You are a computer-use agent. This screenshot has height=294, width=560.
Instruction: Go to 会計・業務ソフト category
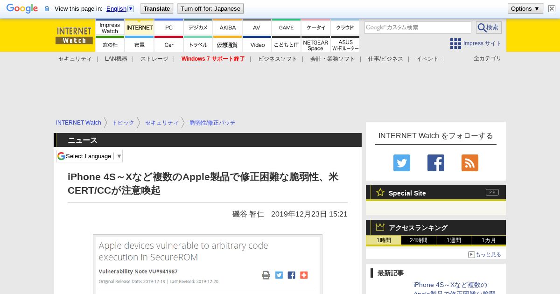332,59
